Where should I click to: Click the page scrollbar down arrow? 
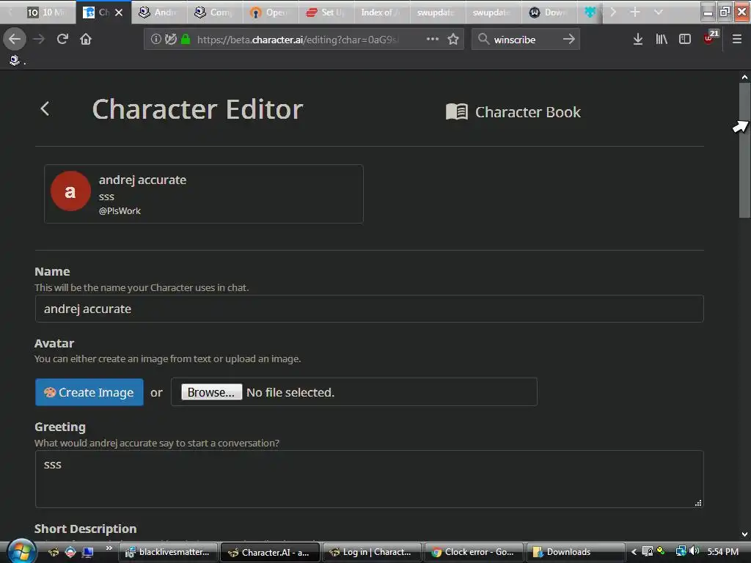click(744, 534)
